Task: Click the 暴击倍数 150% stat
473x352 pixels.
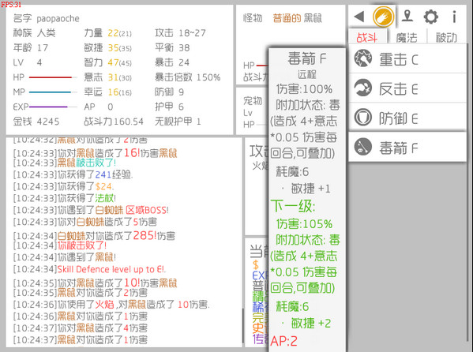Action: [188, 77]
